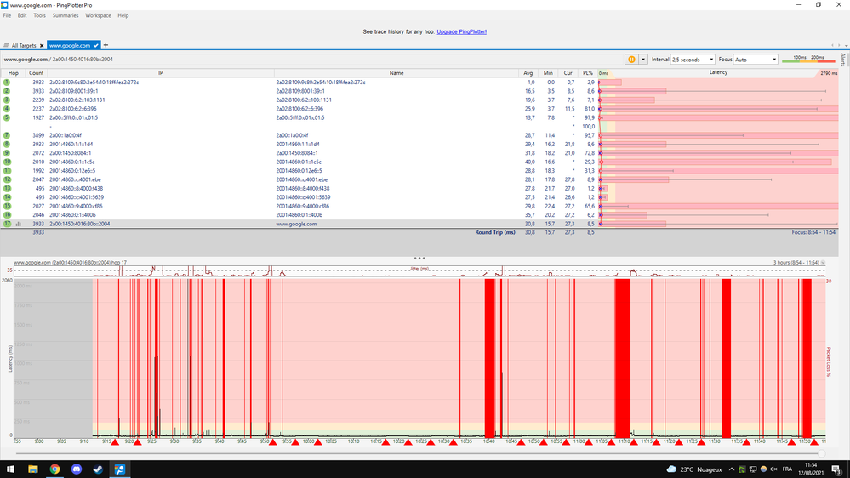850x478 pixels.
Task: Open Google Chrome from the taskbar
Action: (x=54, y=469)
